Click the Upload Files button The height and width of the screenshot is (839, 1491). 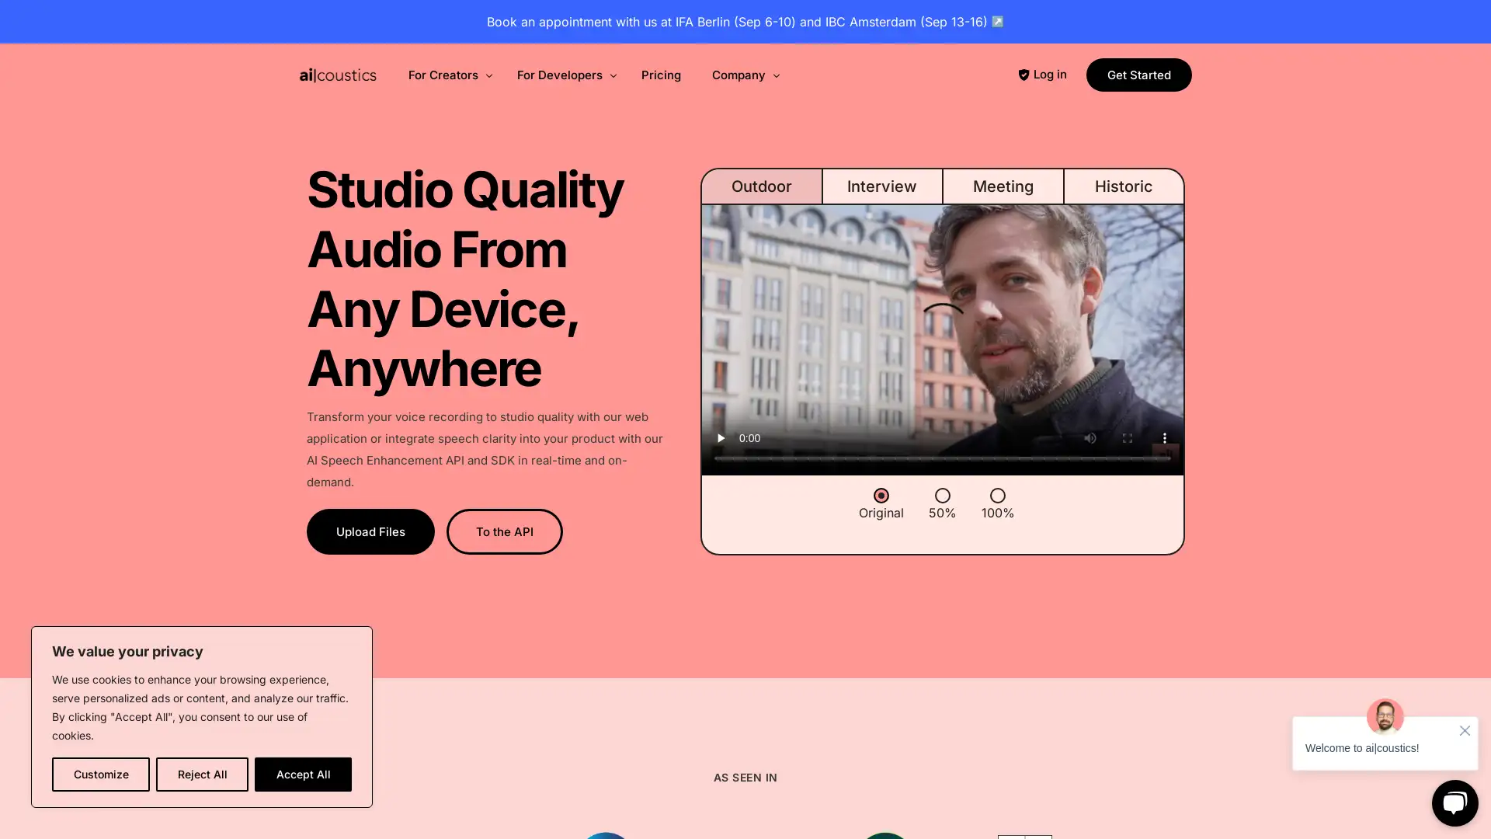click(370, 531)
